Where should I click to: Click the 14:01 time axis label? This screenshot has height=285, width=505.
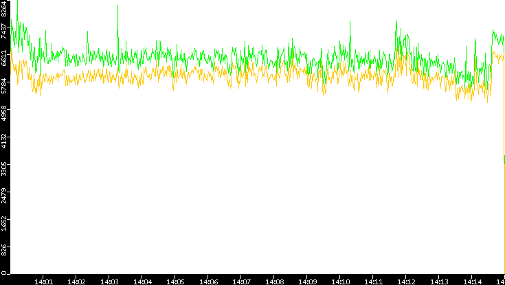(43, 282)
